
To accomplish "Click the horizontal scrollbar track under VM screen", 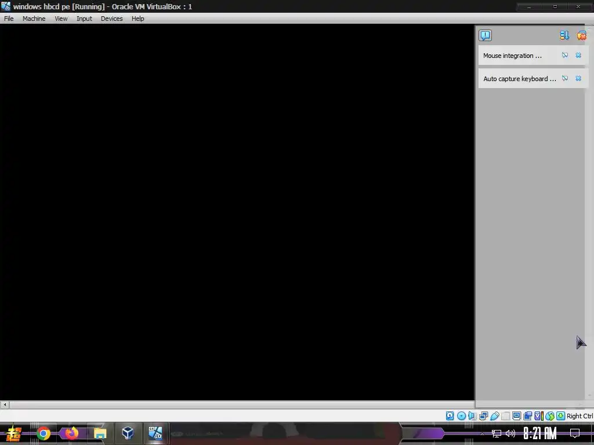I will coord(242,404).
